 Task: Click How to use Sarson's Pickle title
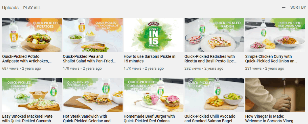click(x=150, y=59)
